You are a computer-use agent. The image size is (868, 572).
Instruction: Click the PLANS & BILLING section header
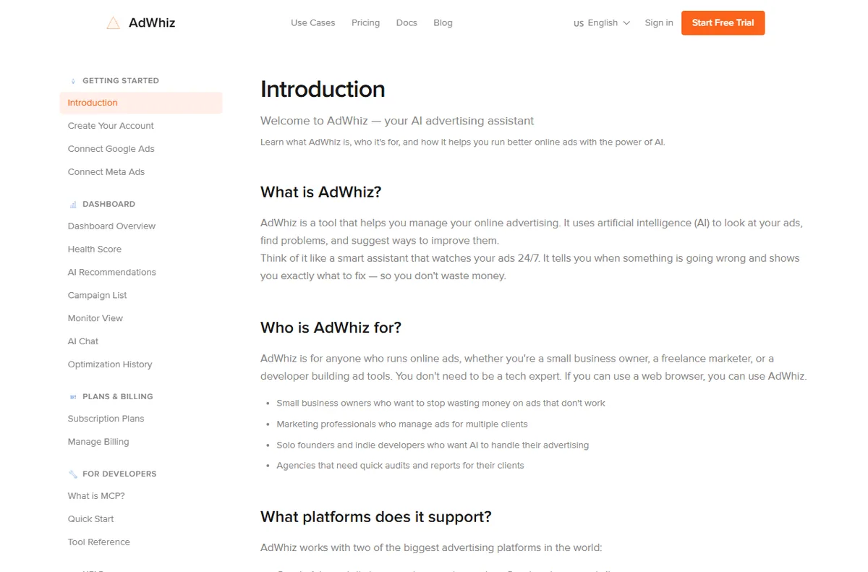[118, 397]
